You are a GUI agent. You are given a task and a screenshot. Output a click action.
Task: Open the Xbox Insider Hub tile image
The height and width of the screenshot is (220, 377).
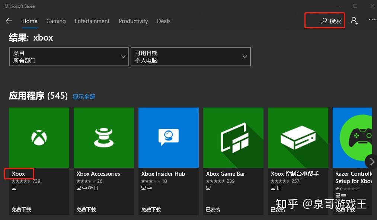point(169,137)
